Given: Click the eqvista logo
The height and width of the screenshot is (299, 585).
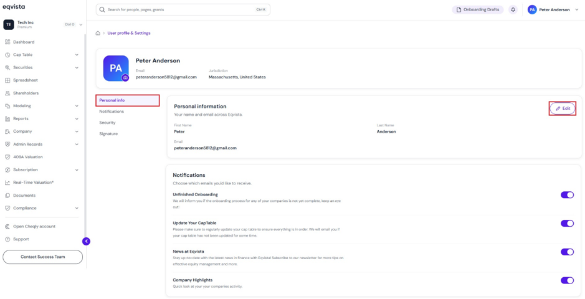Looking at the screenshot, I should [x=14, y=7].
